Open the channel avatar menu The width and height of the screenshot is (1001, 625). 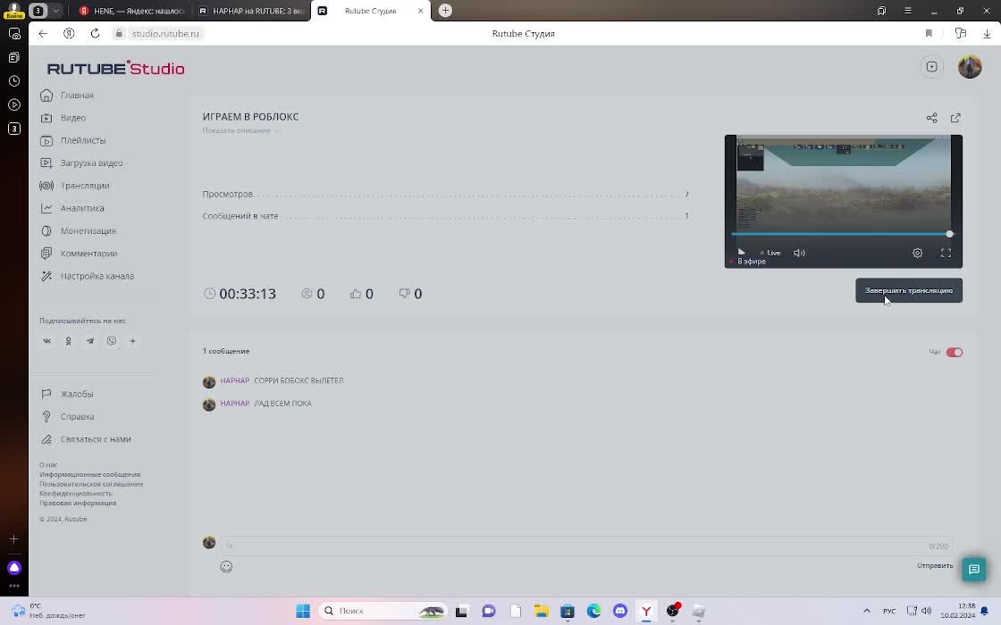pos(969,67)
